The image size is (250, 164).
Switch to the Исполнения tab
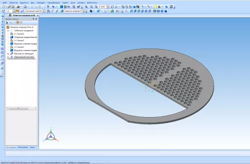pyautogui.click(x=23, y=147)
